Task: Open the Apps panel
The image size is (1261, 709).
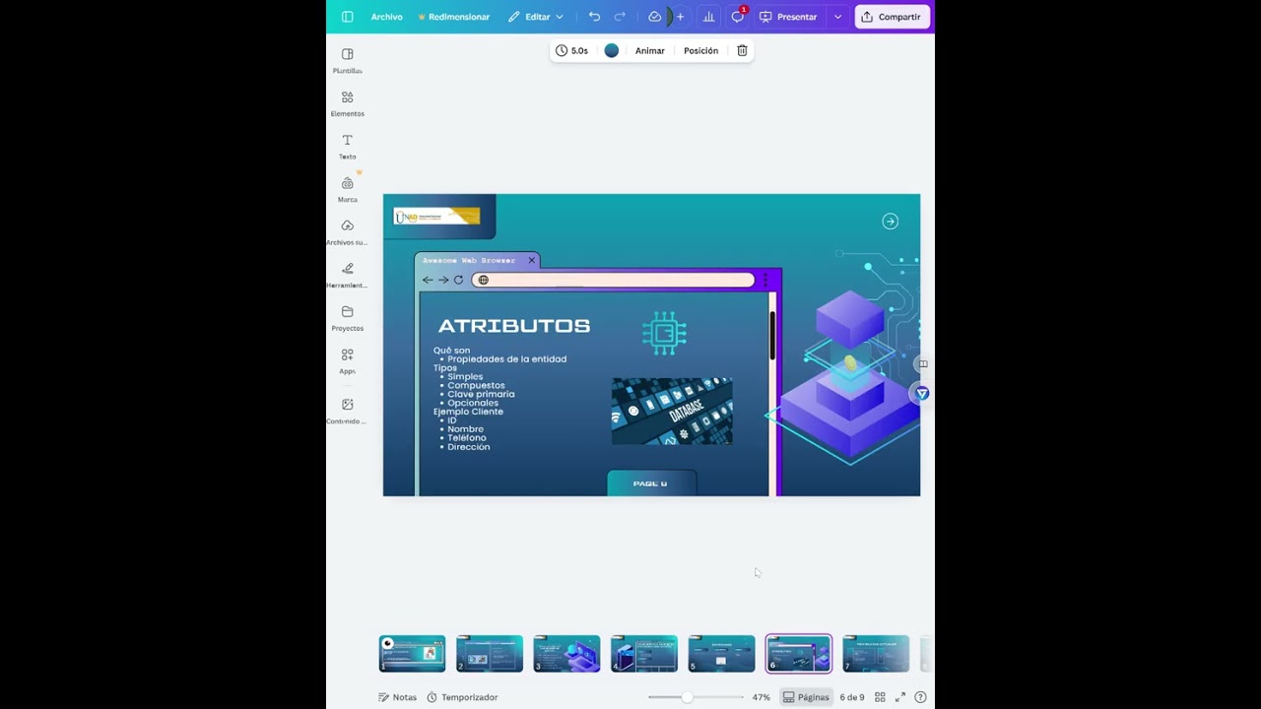Action: click(x=347, y=361)
